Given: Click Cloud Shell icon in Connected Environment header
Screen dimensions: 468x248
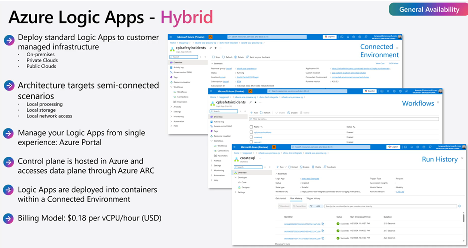Looking at the screenshot, I should 342,37.
